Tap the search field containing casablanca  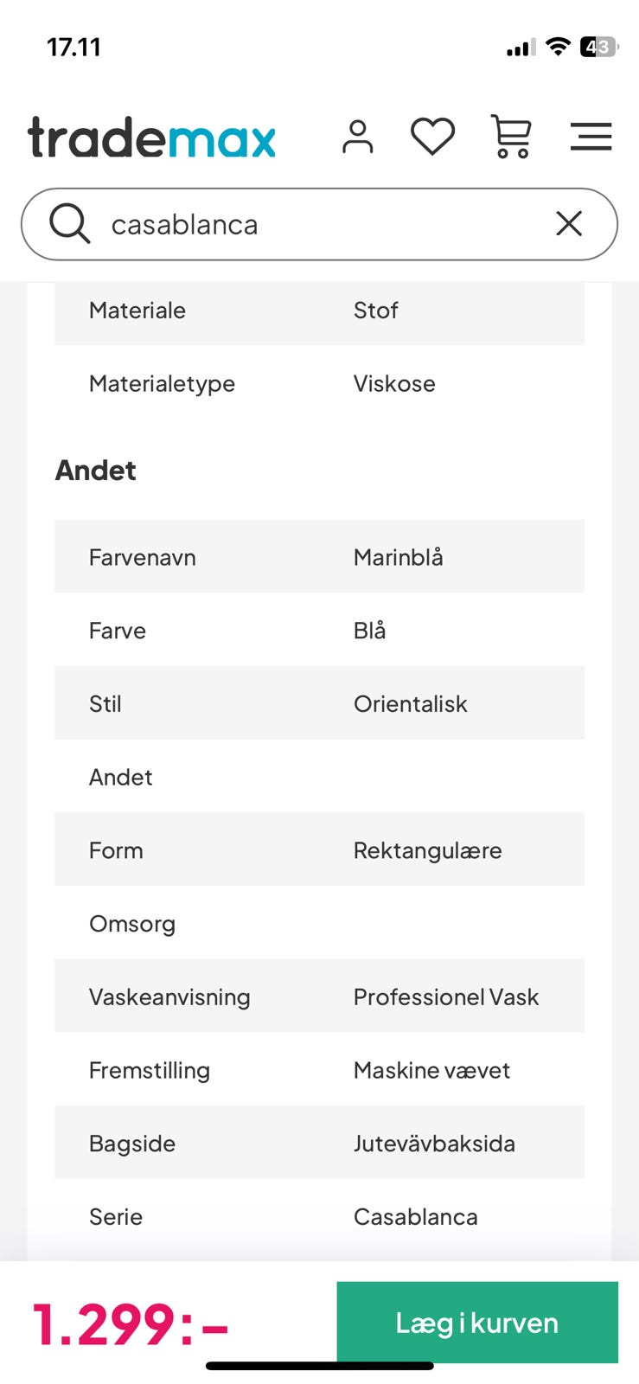[x=320, y=224]
